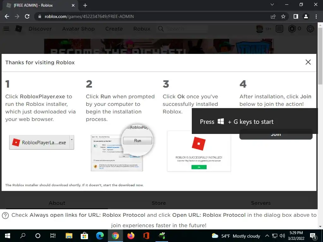Switch to the Store tab
The height and width of the screenshot is (242, 323).
tap(159, 203)
